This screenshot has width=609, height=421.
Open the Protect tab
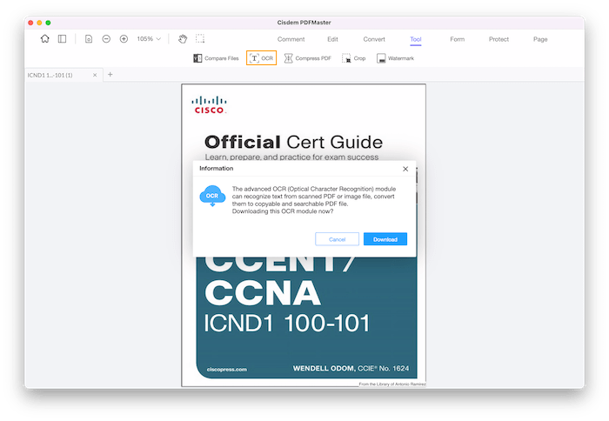pyautogui.click(x=499, y=39)
